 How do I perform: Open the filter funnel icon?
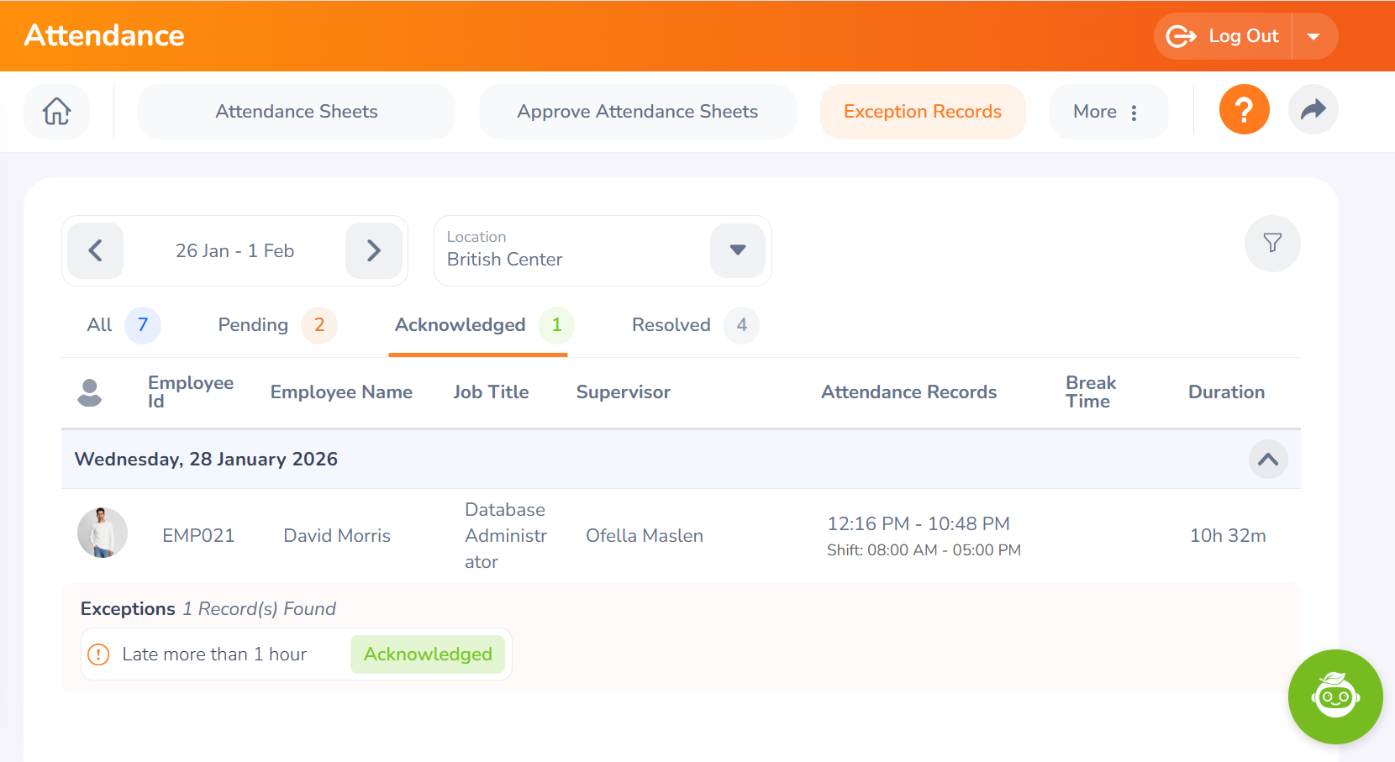tap(1272, 244)
